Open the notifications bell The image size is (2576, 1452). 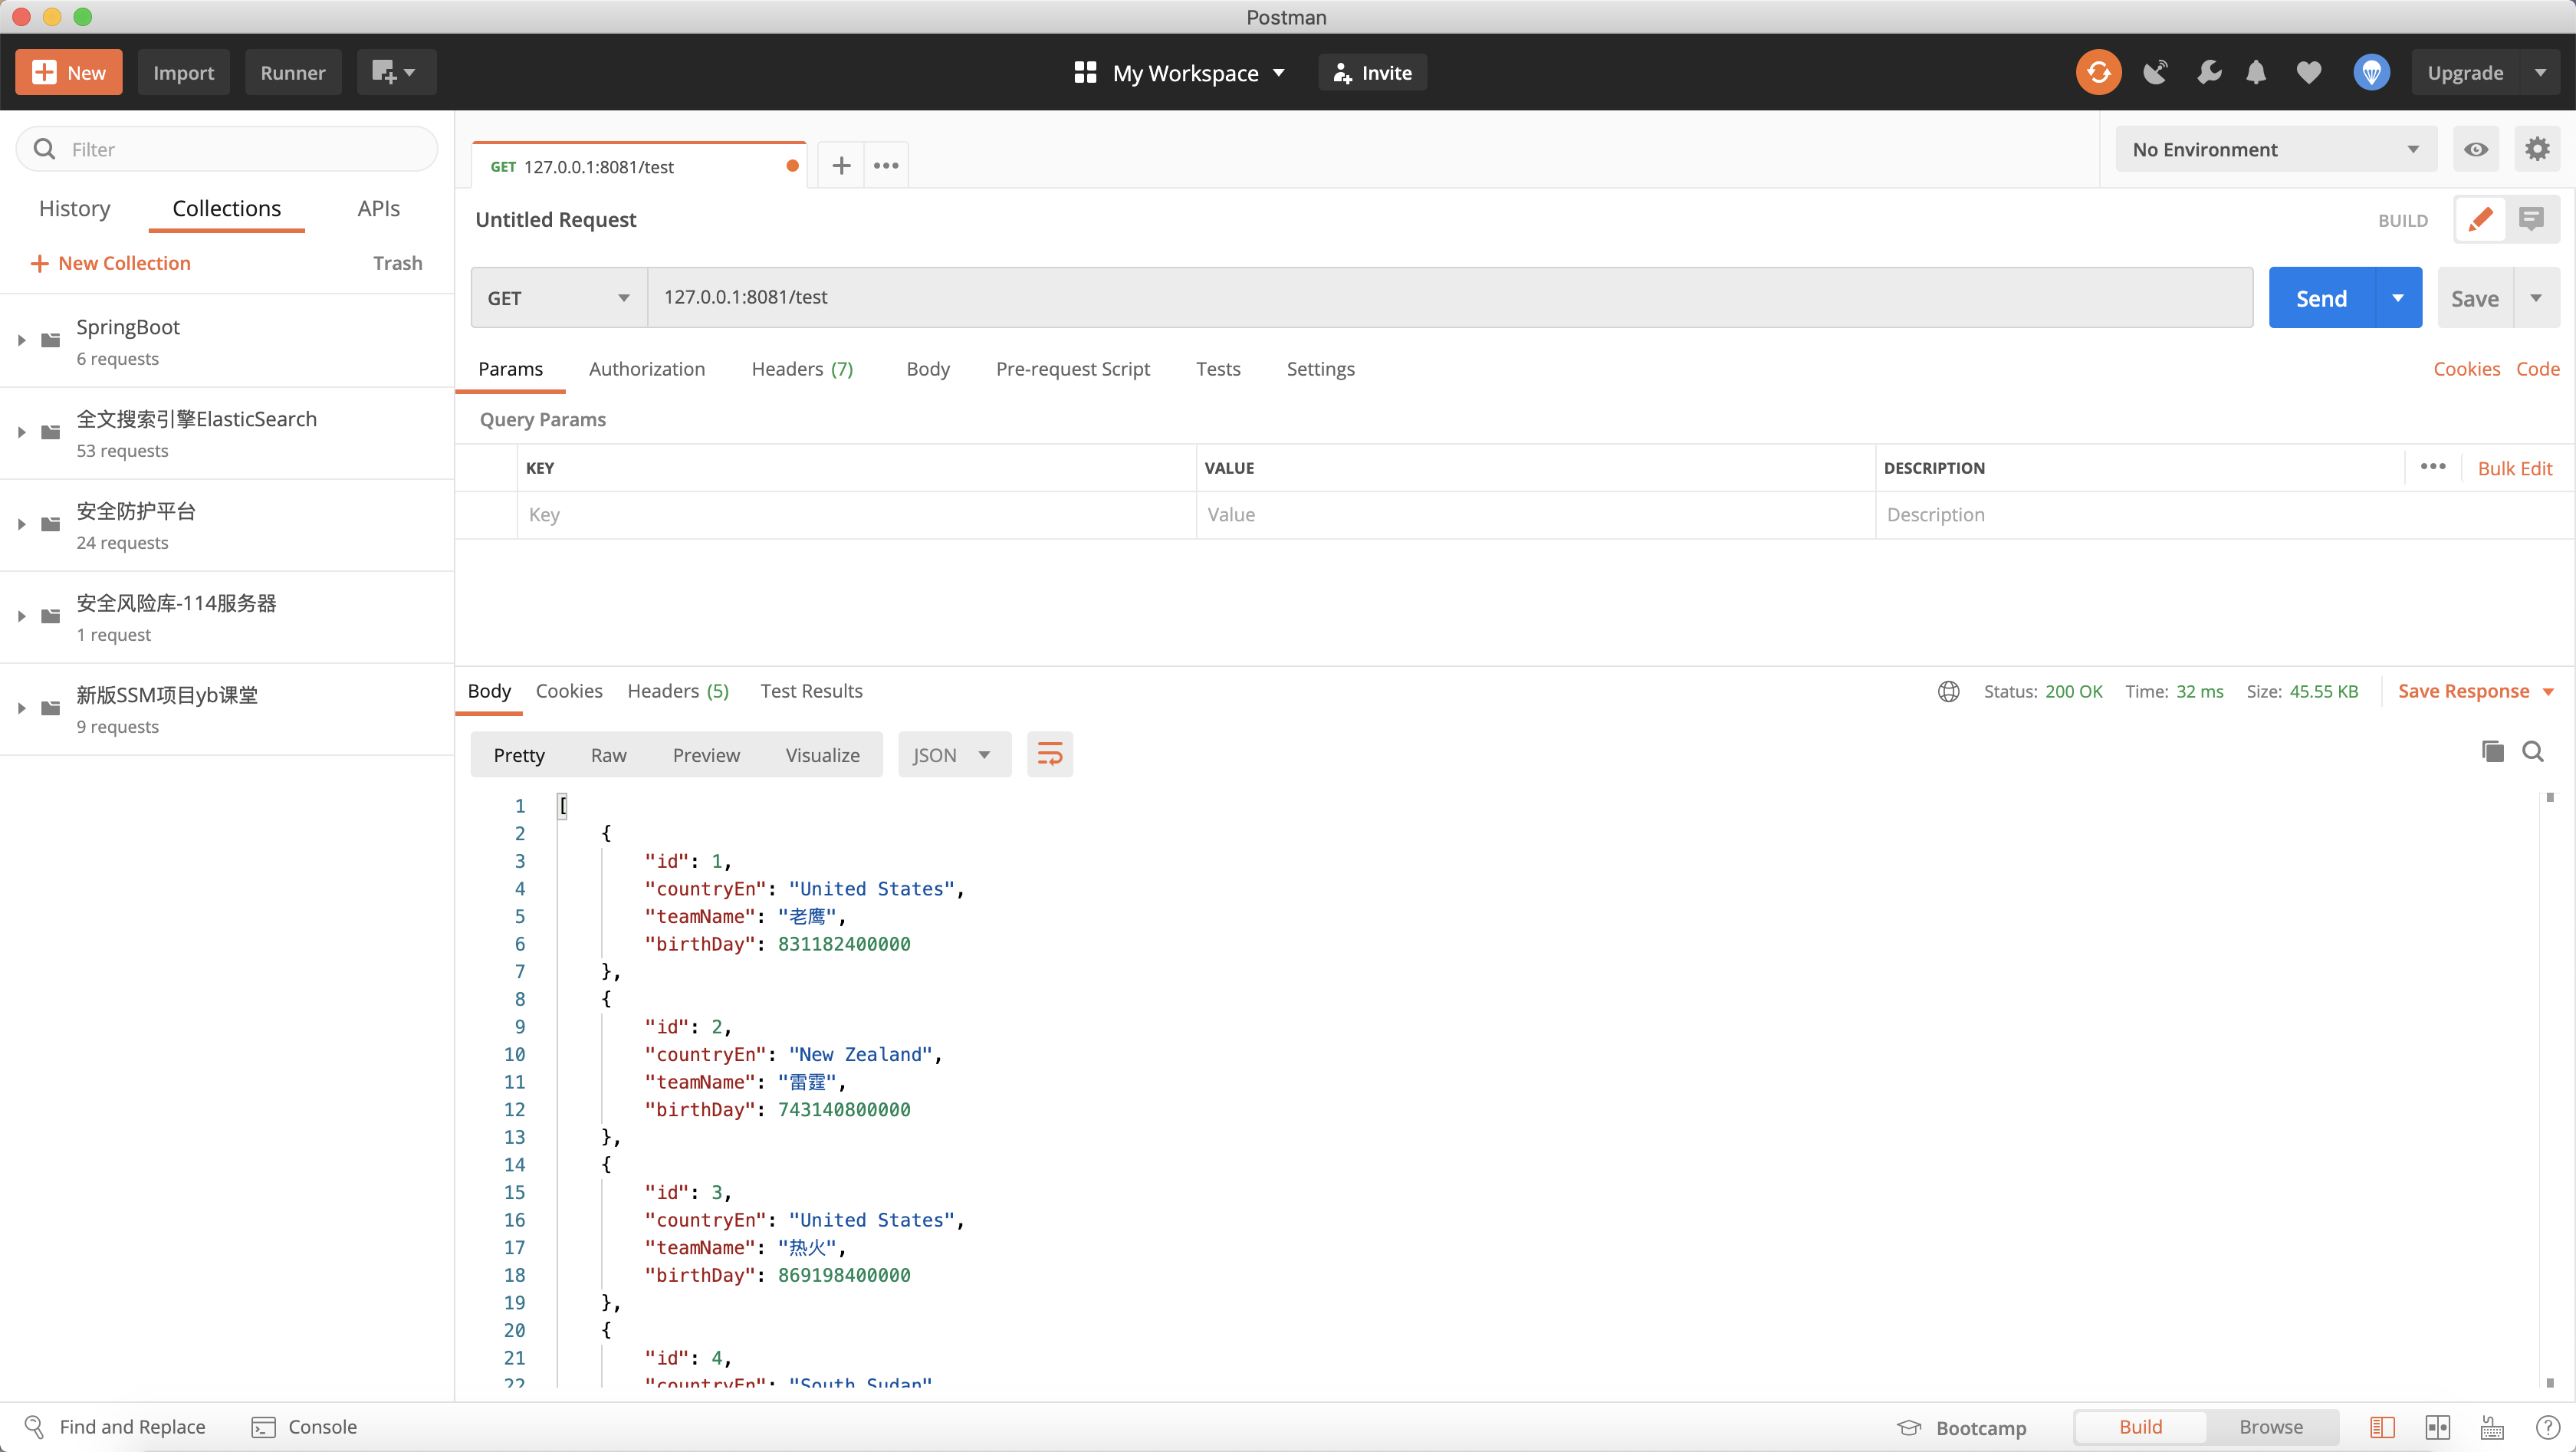[2256, 73]
